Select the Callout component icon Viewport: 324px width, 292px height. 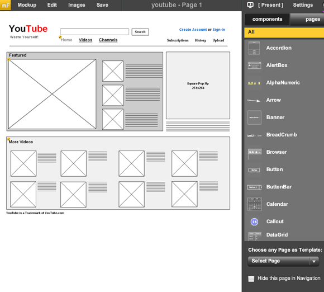pos(254,222)
